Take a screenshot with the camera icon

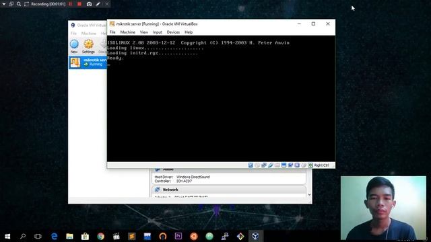pos(89,4)
